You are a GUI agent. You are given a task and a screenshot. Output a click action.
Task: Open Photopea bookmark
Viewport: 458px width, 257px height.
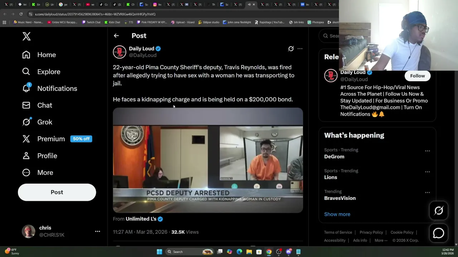coord(316,22)
